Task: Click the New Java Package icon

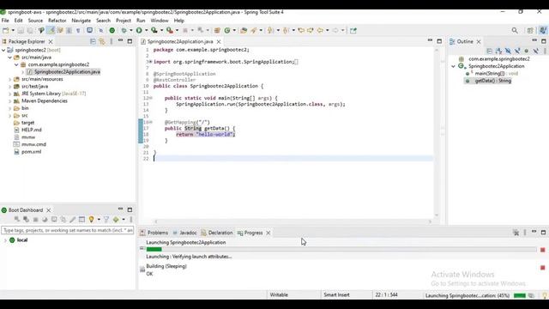Action: [x=217, y=31]
